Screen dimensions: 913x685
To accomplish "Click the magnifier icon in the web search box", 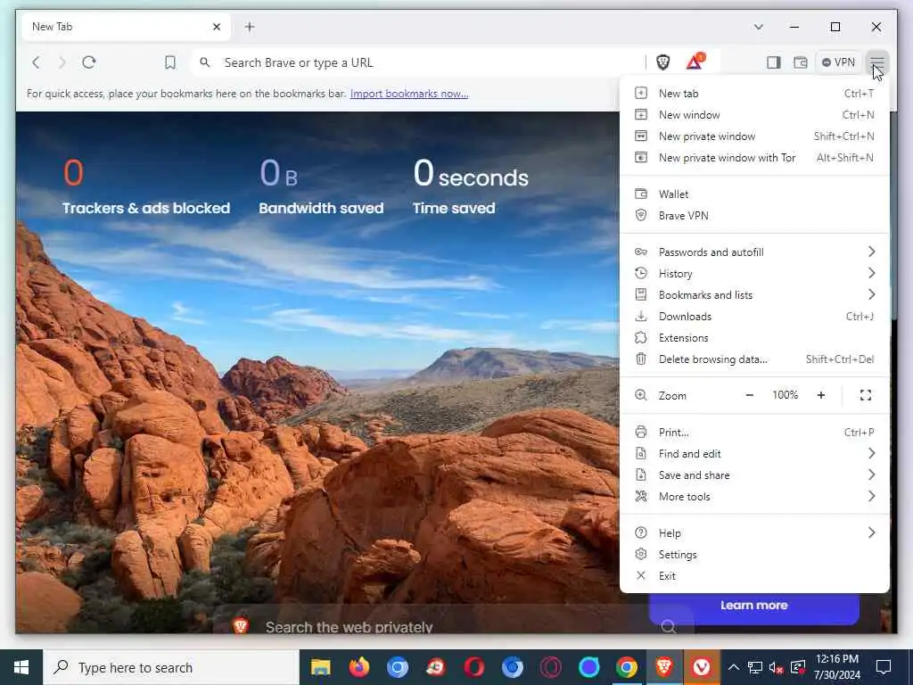I will 669,627.
